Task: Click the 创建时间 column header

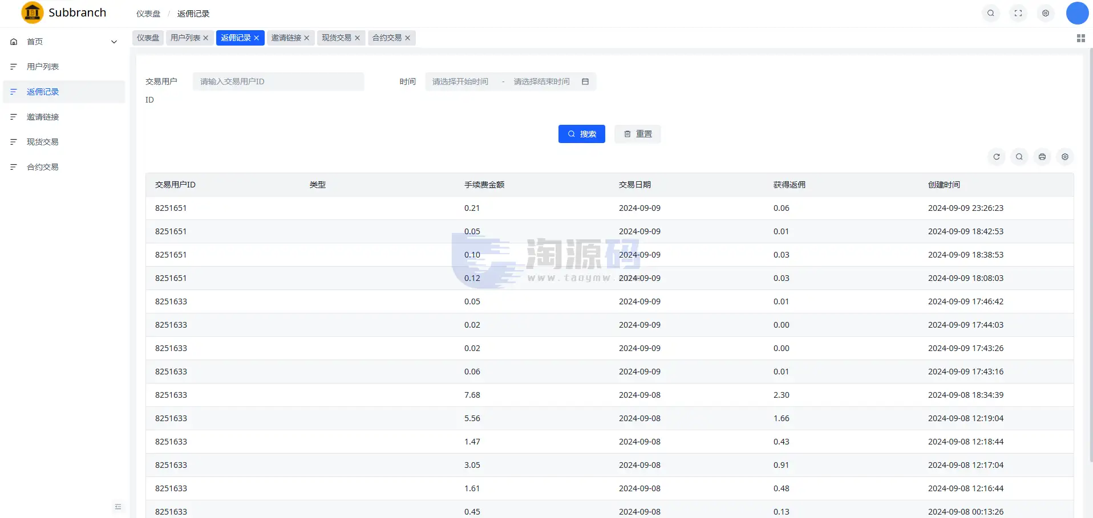Action: (x=944, y=185)
